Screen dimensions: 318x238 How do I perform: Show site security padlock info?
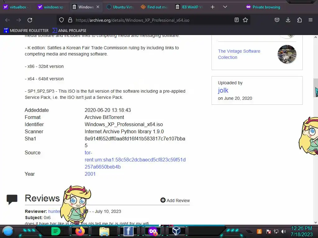70,20
